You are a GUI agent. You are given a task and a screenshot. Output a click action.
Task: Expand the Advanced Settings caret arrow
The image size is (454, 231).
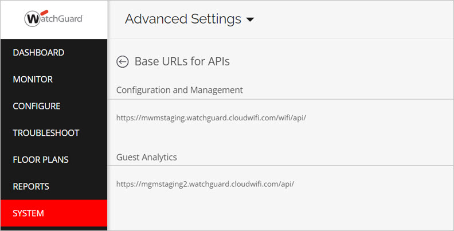pyautogui.click(x=249, y=20)
